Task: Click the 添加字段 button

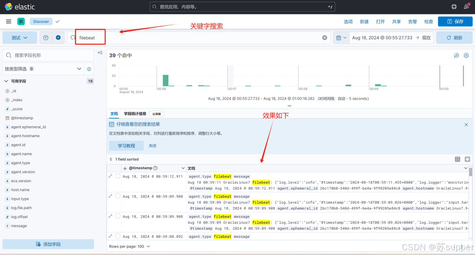Action: [48, 244]
